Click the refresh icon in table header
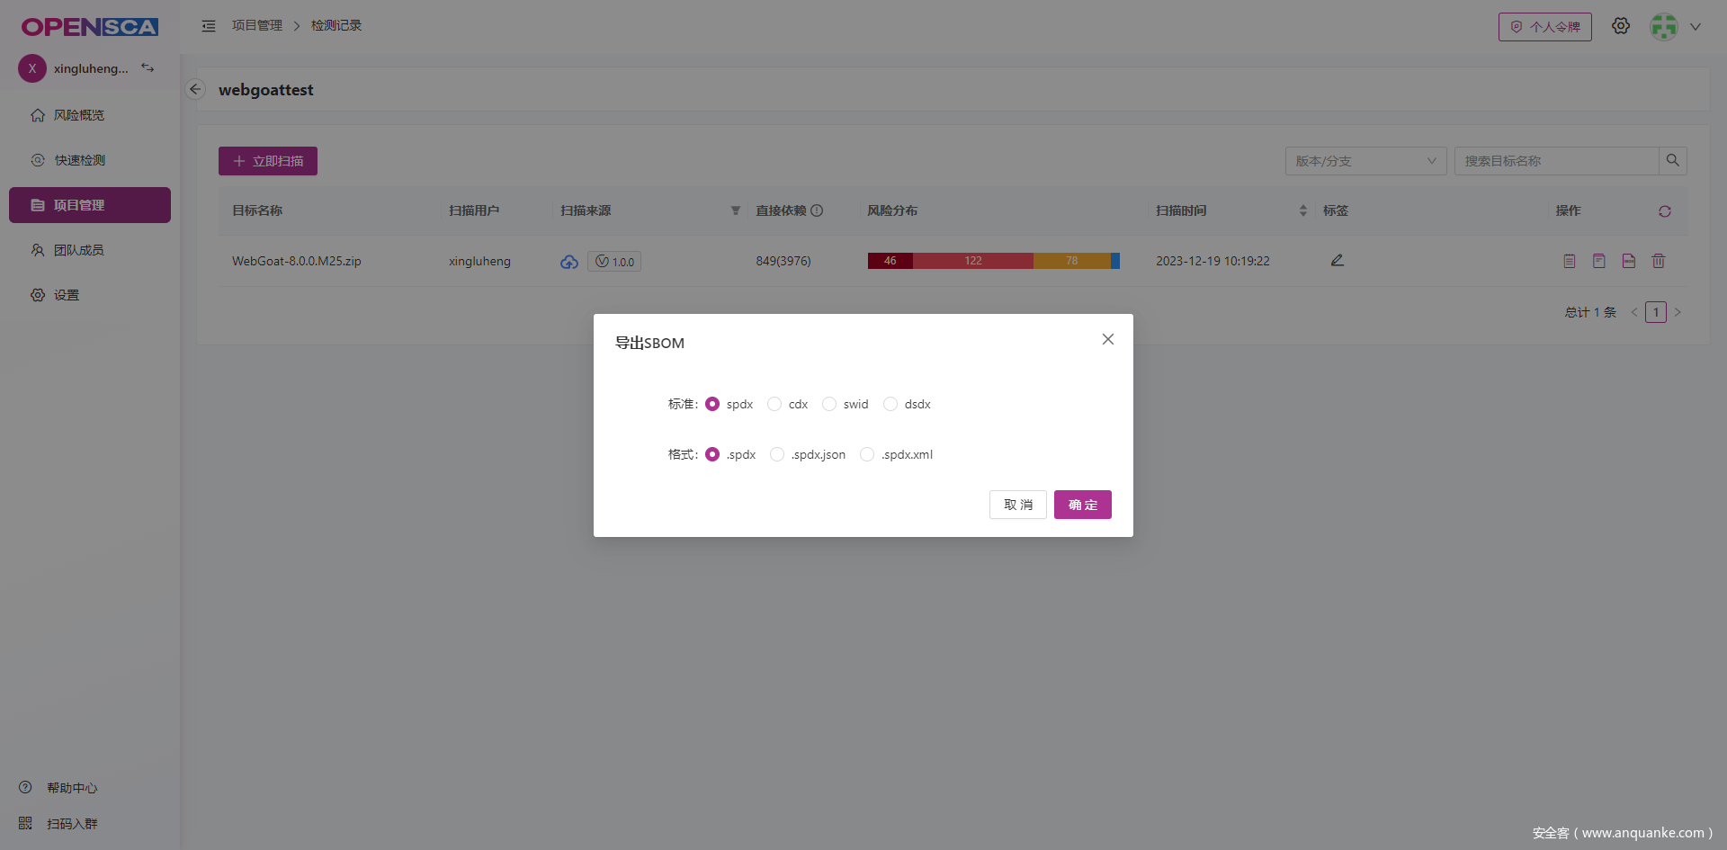The image size is (1727, 850). pyautogui.click(x=1664, y=211)
